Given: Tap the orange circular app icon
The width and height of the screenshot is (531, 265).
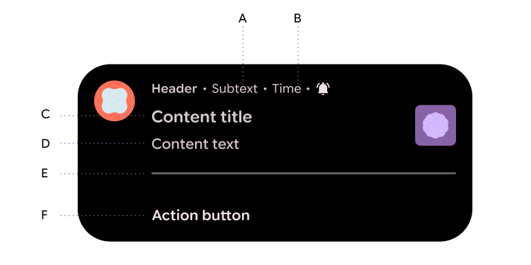Looking at the screenshot, I should tap(115, 101).
